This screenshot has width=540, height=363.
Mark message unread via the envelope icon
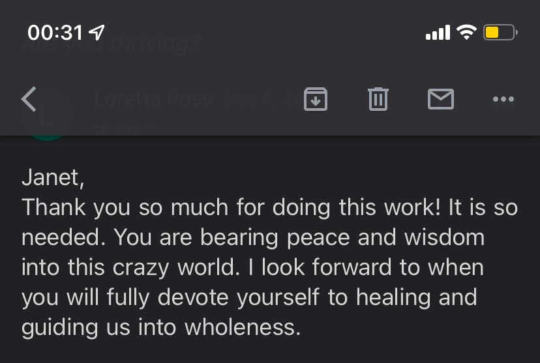coord(441,99)
